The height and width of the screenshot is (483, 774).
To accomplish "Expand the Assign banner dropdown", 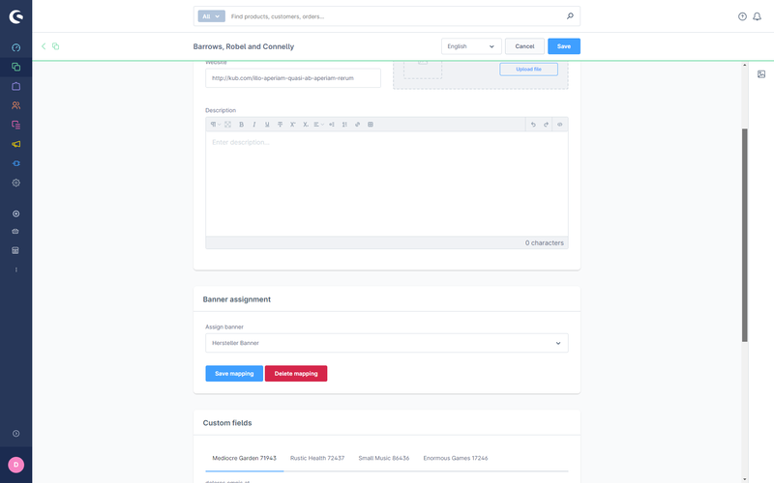I will (386, 343).
